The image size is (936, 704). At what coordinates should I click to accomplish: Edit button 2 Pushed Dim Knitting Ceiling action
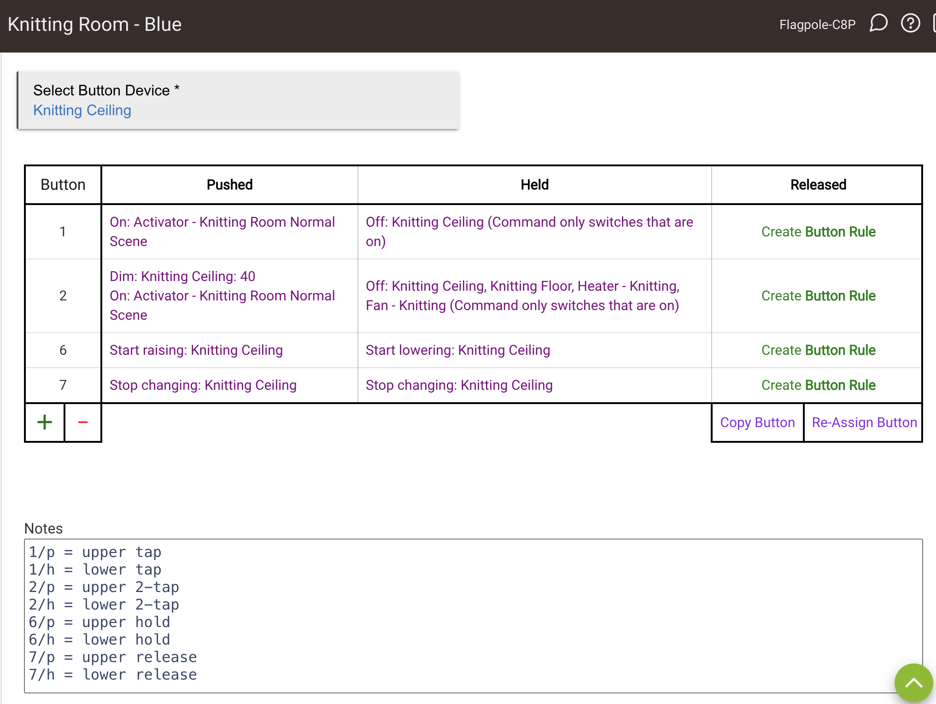(x=182, y=276)
